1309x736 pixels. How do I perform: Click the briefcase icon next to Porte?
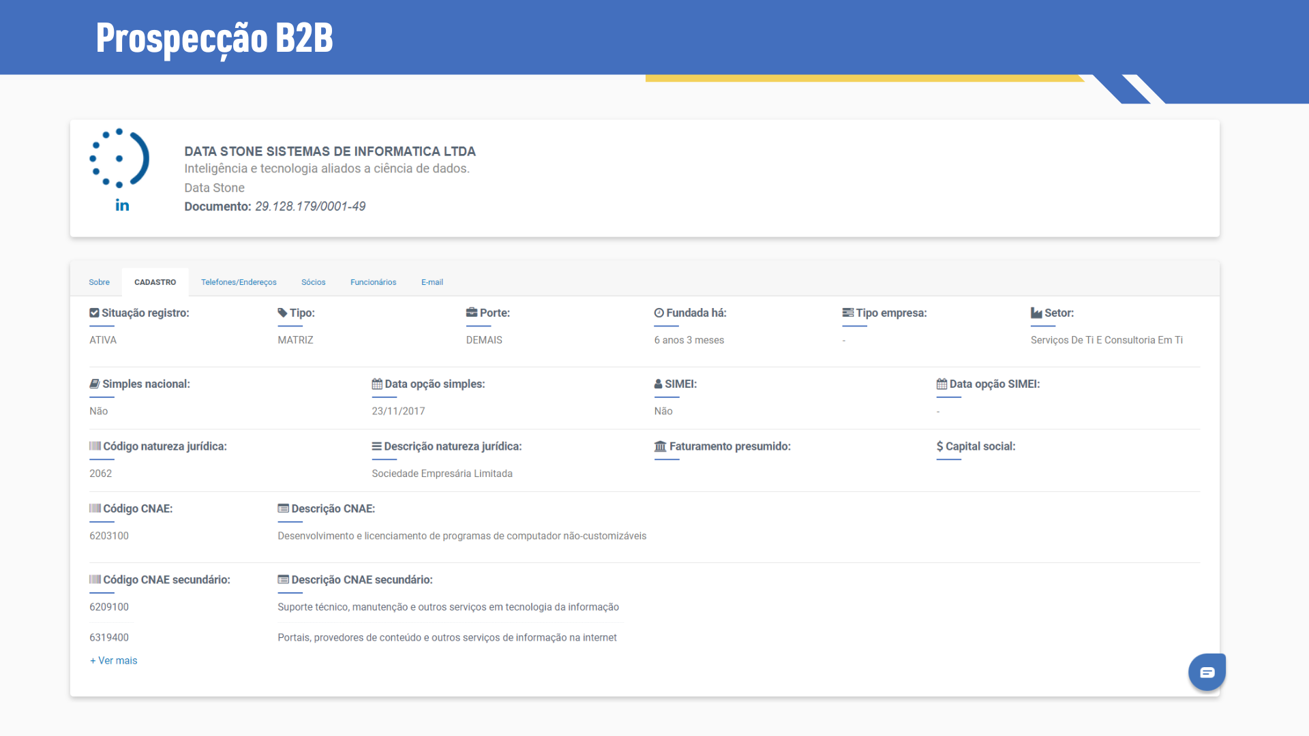(x=472, y=313)
